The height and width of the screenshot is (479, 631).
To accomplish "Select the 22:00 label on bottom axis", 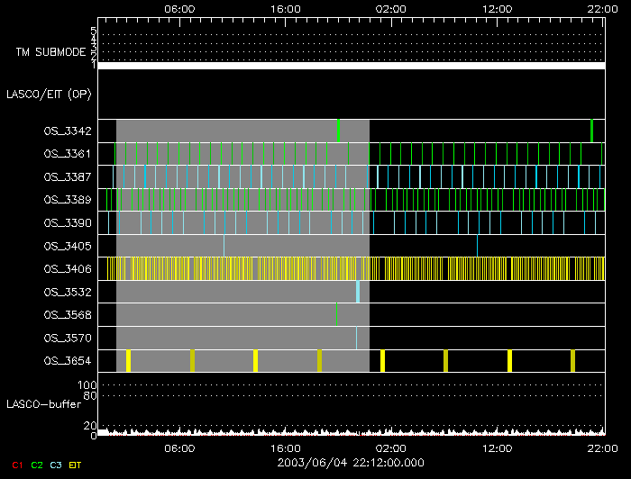I will tap(601, 447).
